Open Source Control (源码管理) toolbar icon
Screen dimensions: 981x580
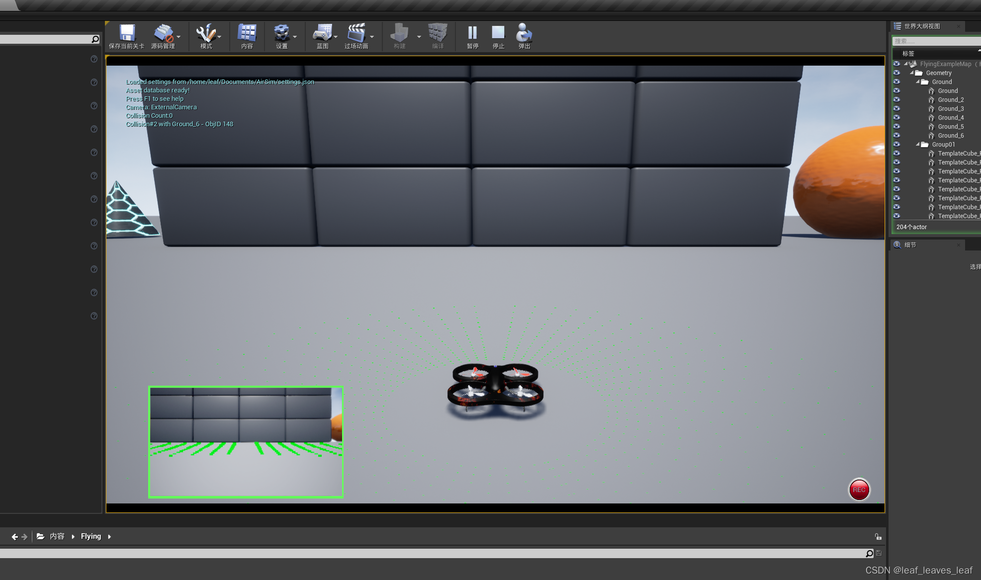[x=163, y=34]
